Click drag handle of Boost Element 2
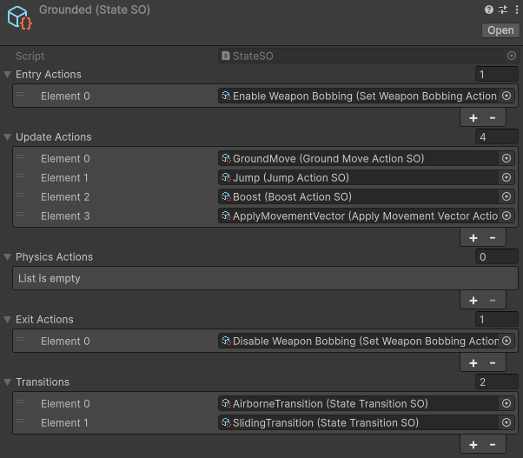The width and height of the screenshot is (523, 458). coord(20,197)
